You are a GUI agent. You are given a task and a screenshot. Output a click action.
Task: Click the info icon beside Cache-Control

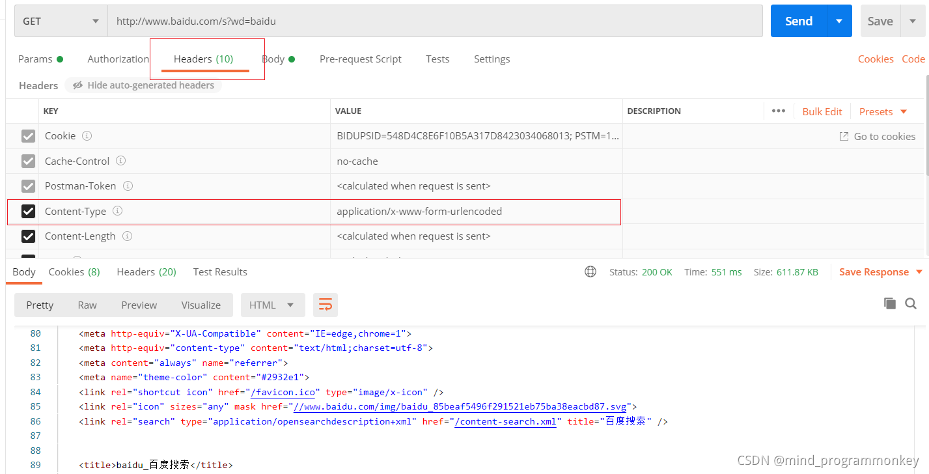(120, 161)
